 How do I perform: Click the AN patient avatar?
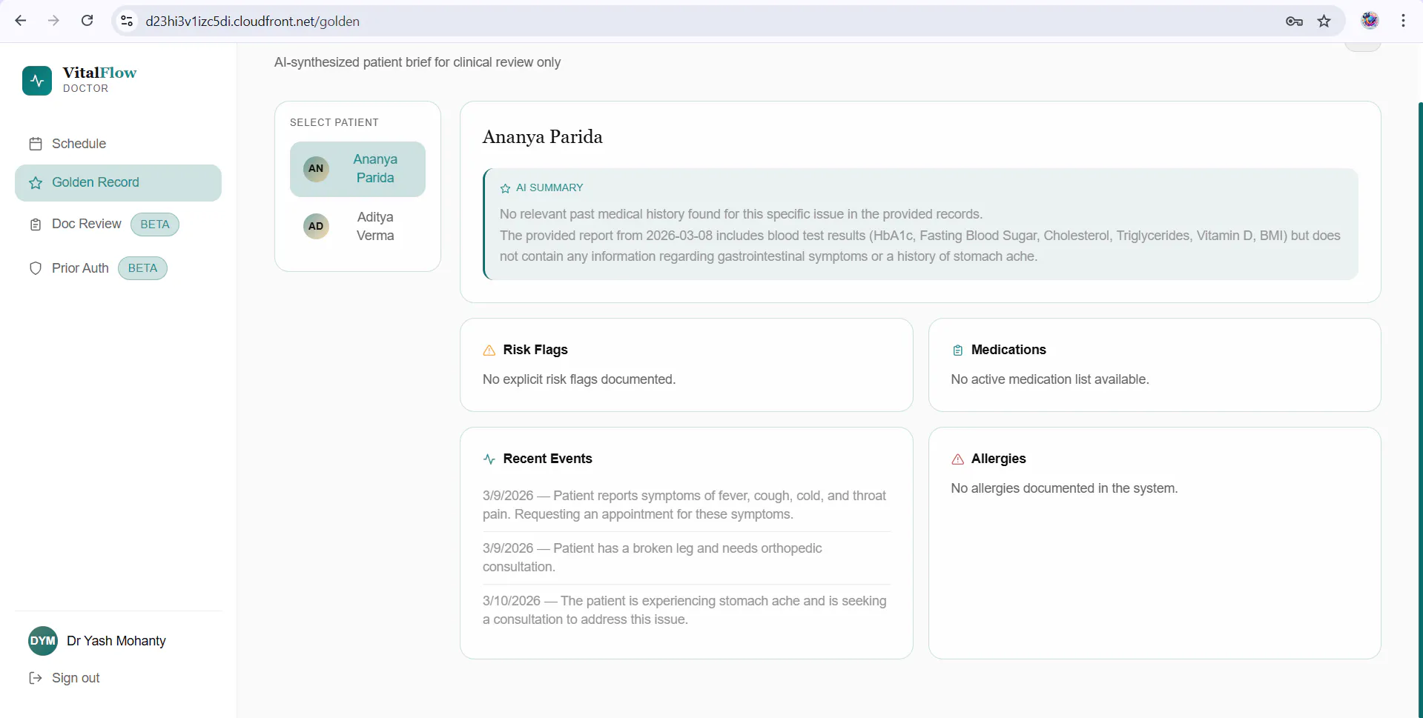(316, 168)
